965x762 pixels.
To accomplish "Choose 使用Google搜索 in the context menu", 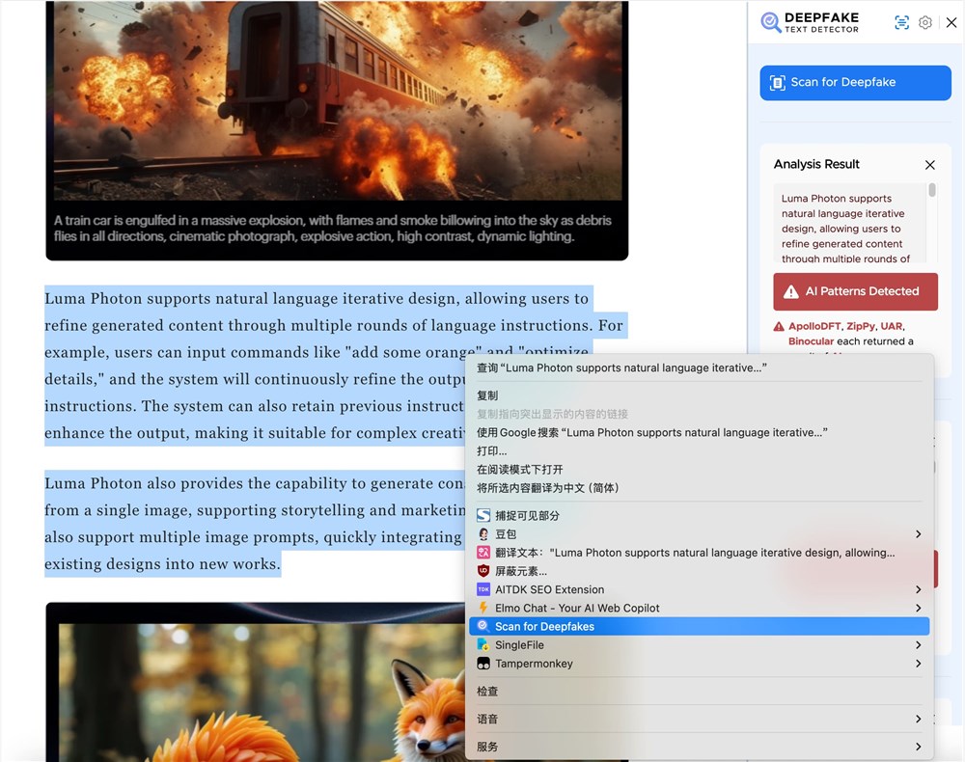I will point(699,432).
